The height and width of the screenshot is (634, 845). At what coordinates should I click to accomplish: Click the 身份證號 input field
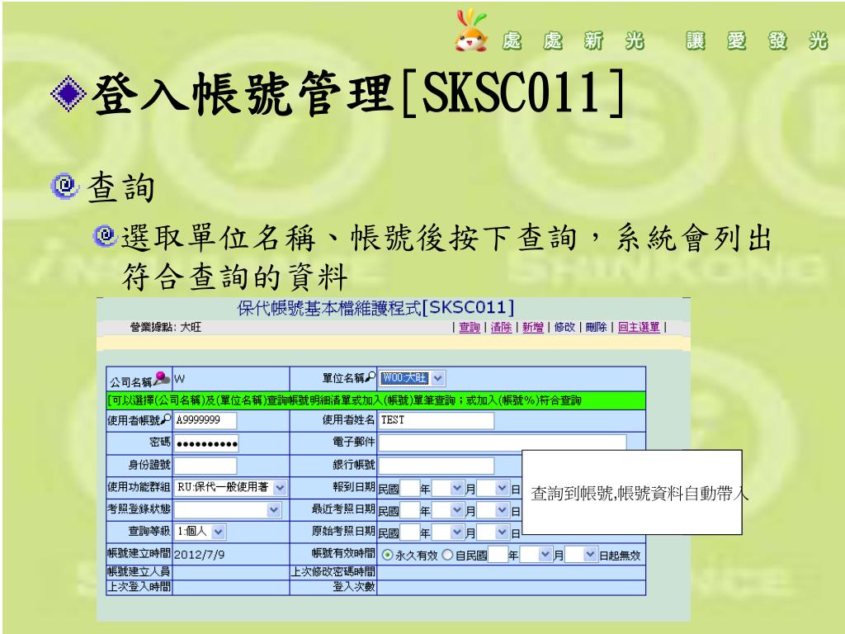pos(205,466)
